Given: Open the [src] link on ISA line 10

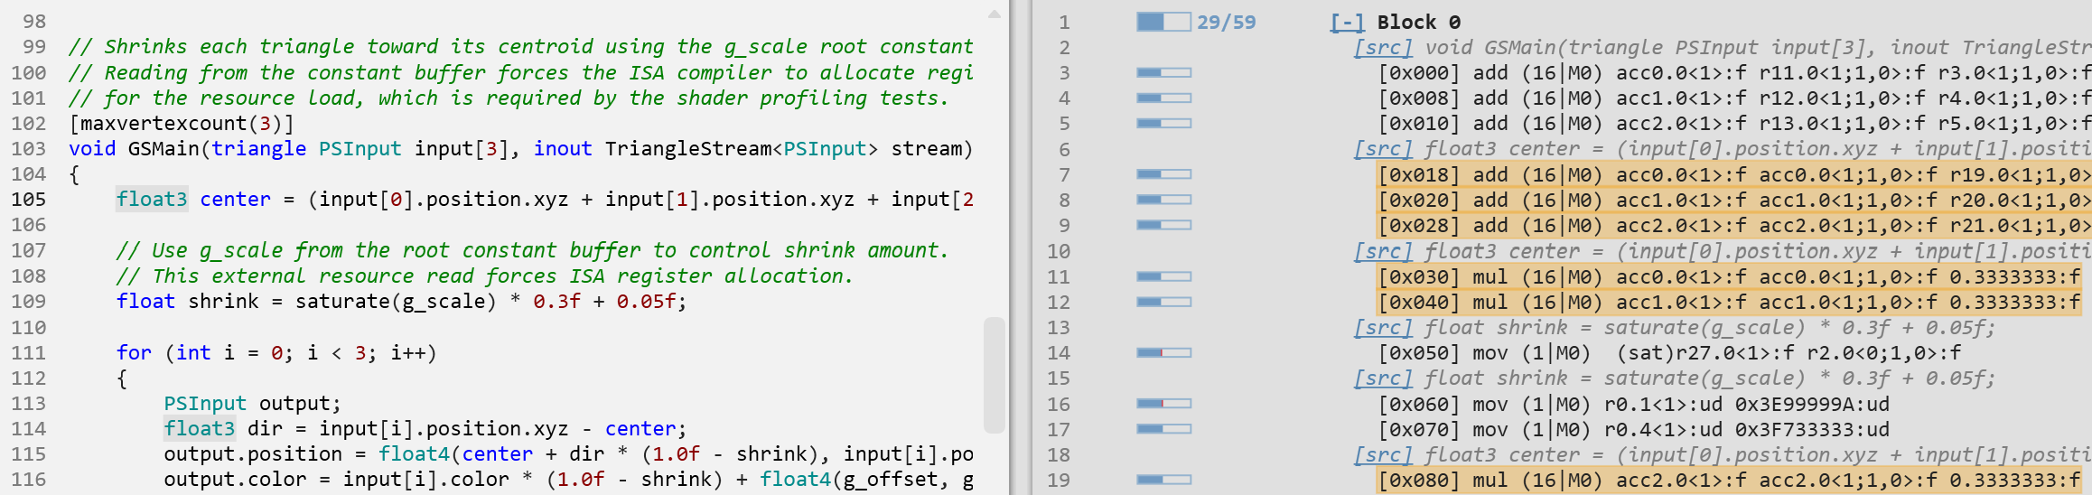Looking at the screenshot, I should (1382, 251).
